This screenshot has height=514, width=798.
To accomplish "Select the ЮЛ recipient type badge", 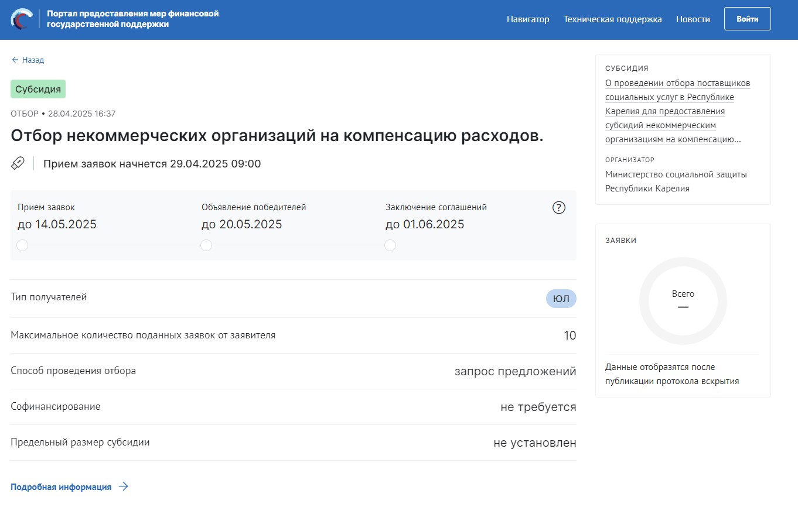I will [561, 299].
